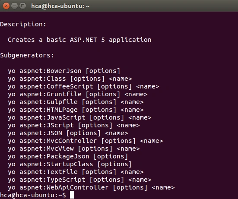The height and width of the screenshot is (199, 238).
Task: Click the aspnet:BowerJson line
Action: (64, 71)
